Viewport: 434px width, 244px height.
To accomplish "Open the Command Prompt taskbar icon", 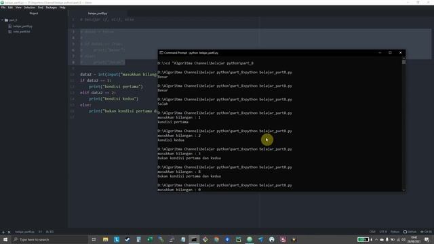I will pyautogui.click(x=194, y=239).
